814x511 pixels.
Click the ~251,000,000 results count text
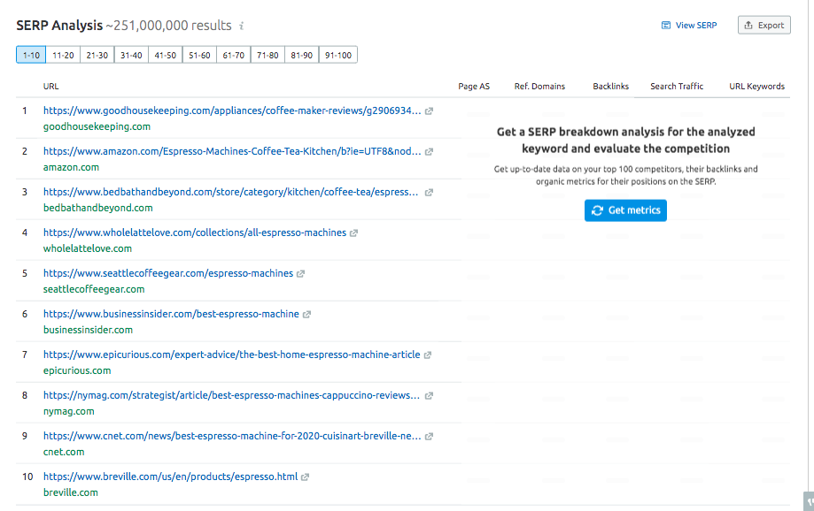pyautogui.click(x=168, y=26)
